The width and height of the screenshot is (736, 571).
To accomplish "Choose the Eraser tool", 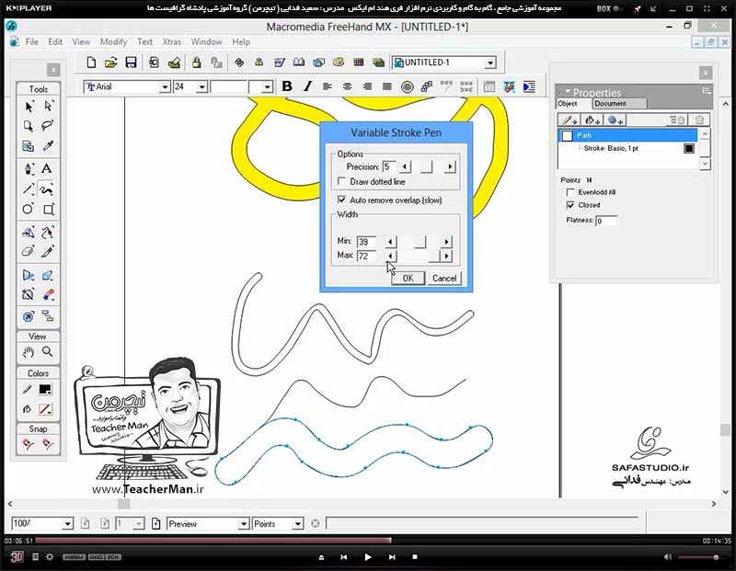I will 29,252.
